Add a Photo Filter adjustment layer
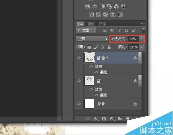The width and height of the screenshot is (173, 135). tap(109, 6)
